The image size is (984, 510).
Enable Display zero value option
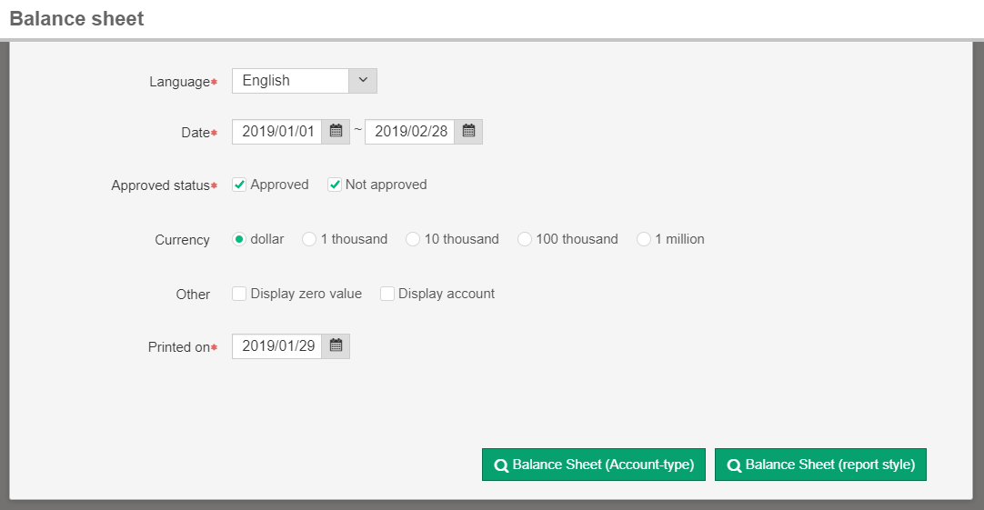point(240,294)
